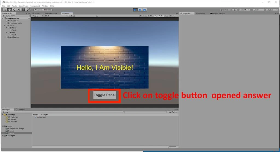
Task: Open the Account dropdown
Action: [x=244, y=10]
